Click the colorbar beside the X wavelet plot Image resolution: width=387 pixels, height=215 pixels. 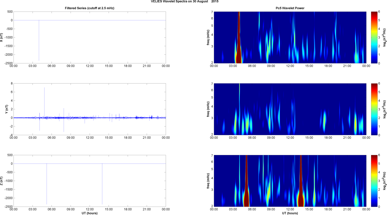(x=374, y=37)
